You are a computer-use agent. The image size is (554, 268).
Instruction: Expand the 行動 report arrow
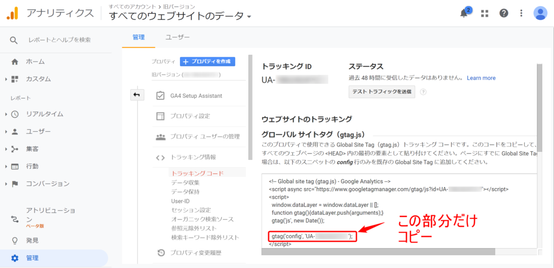point(6,166)
